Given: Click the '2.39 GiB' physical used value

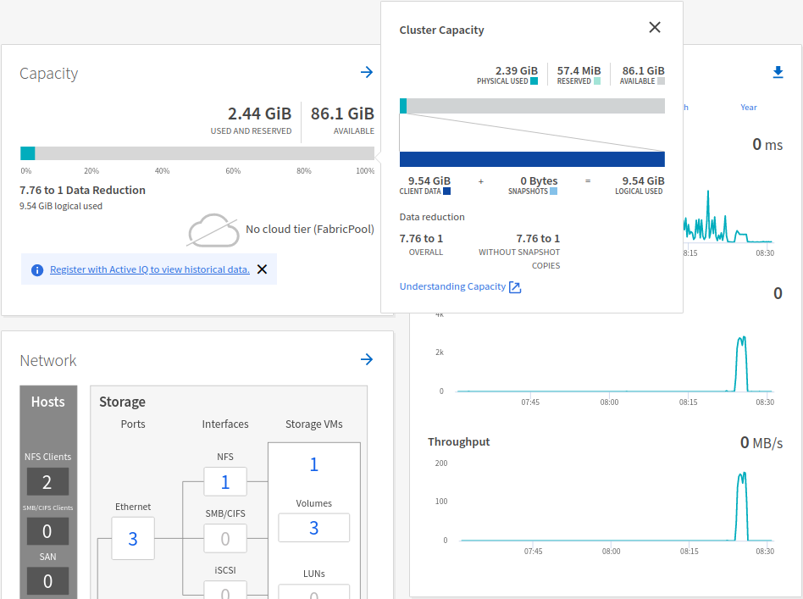Looking at the screenshot, I should coord(517,70).
